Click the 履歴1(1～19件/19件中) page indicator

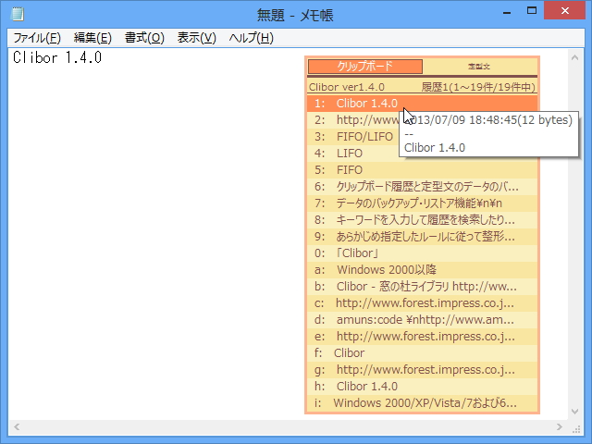(x=478, y=87)
